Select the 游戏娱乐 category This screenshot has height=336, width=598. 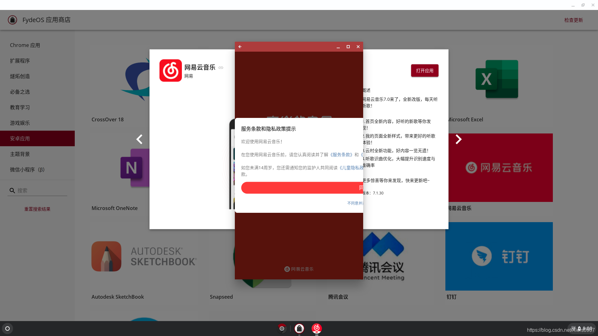20,123
